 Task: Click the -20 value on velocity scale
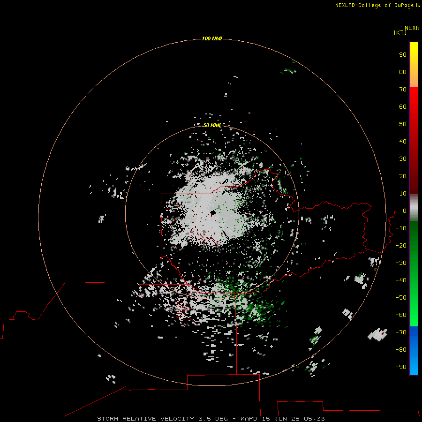tap(401, 245)
